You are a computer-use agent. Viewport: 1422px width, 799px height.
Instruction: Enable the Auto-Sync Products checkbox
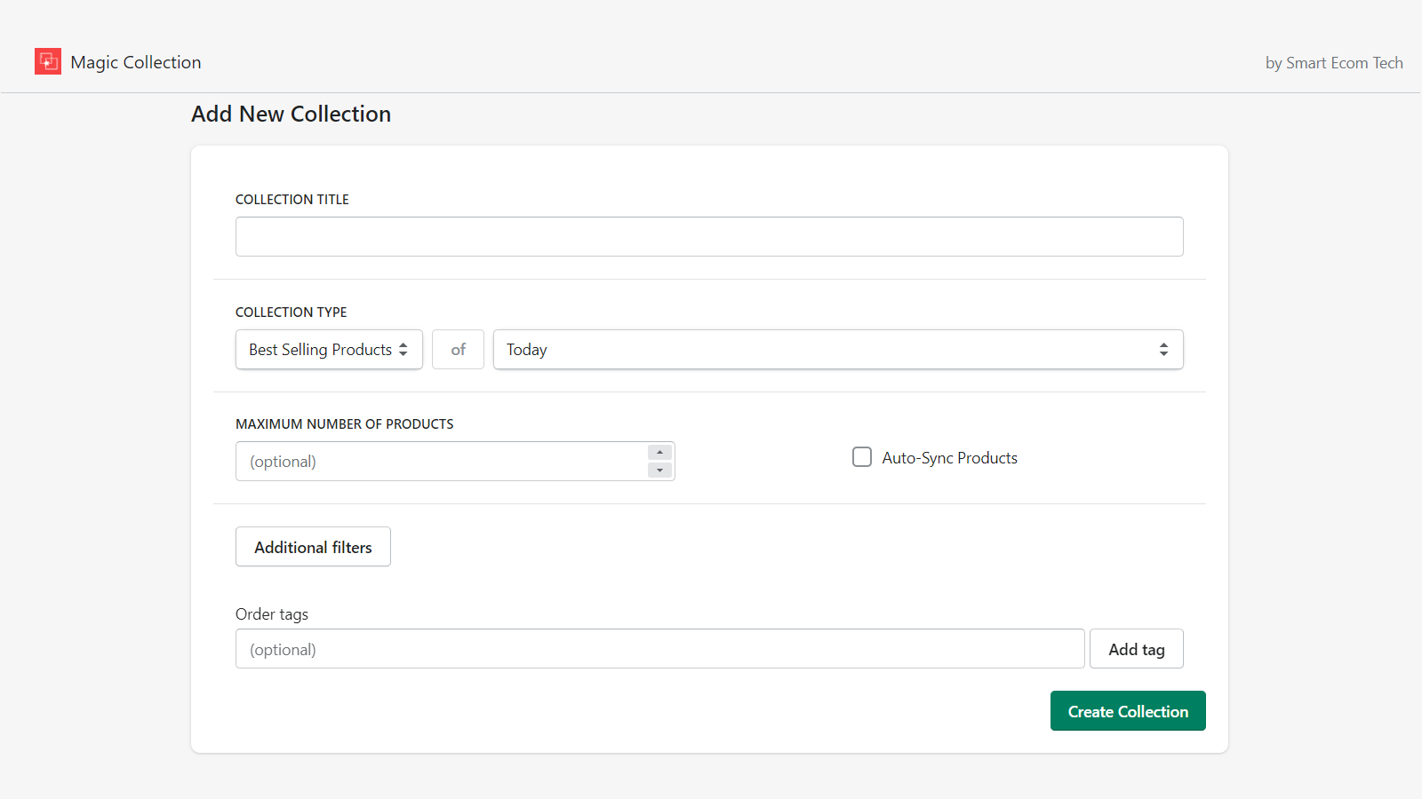pyautogui.click(x=862, y=457)
